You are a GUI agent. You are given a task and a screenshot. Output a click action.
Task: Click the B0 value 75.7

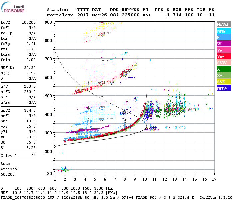[x=31, y=142]
